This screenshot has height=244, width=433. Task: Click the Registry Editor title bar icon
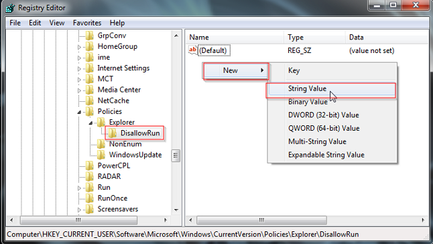tap(10, 8)
